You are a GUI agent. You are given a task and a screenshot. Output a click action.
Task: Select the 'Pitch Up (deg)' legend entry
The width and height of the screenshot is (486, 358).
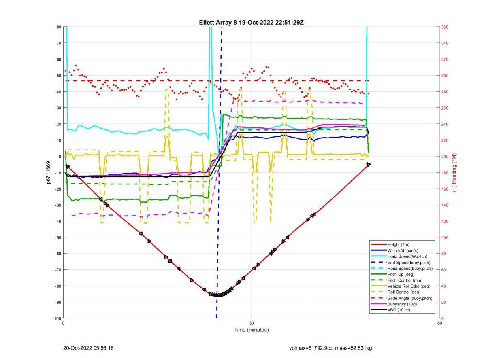click(401, 274)
